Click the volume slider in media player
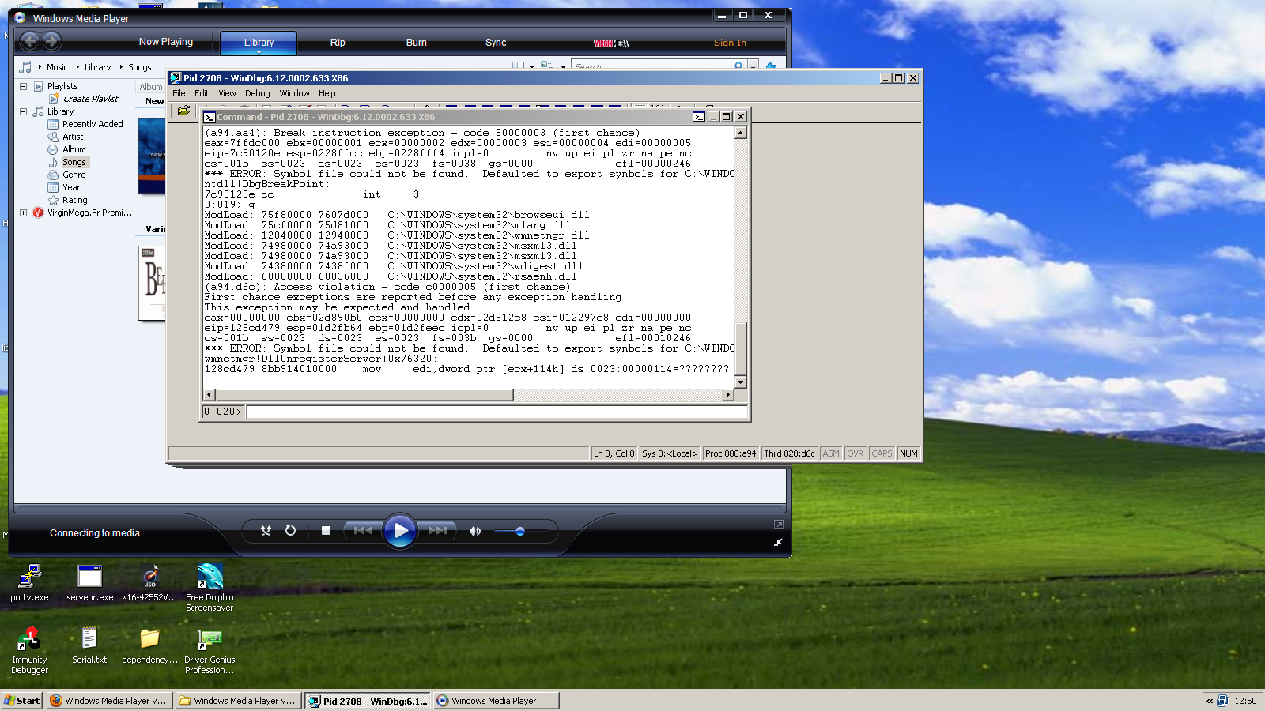The width and height of the screenshot is (1265, 711). tap(520, 532)
